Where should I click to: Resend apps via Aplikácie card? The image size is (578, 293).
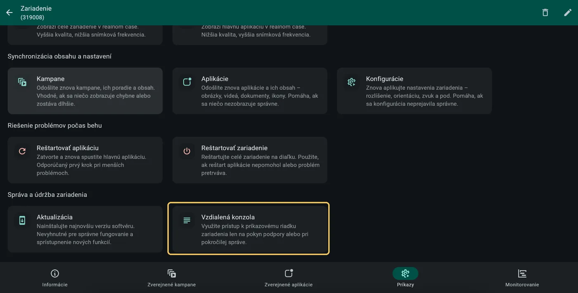click(250, 91)
